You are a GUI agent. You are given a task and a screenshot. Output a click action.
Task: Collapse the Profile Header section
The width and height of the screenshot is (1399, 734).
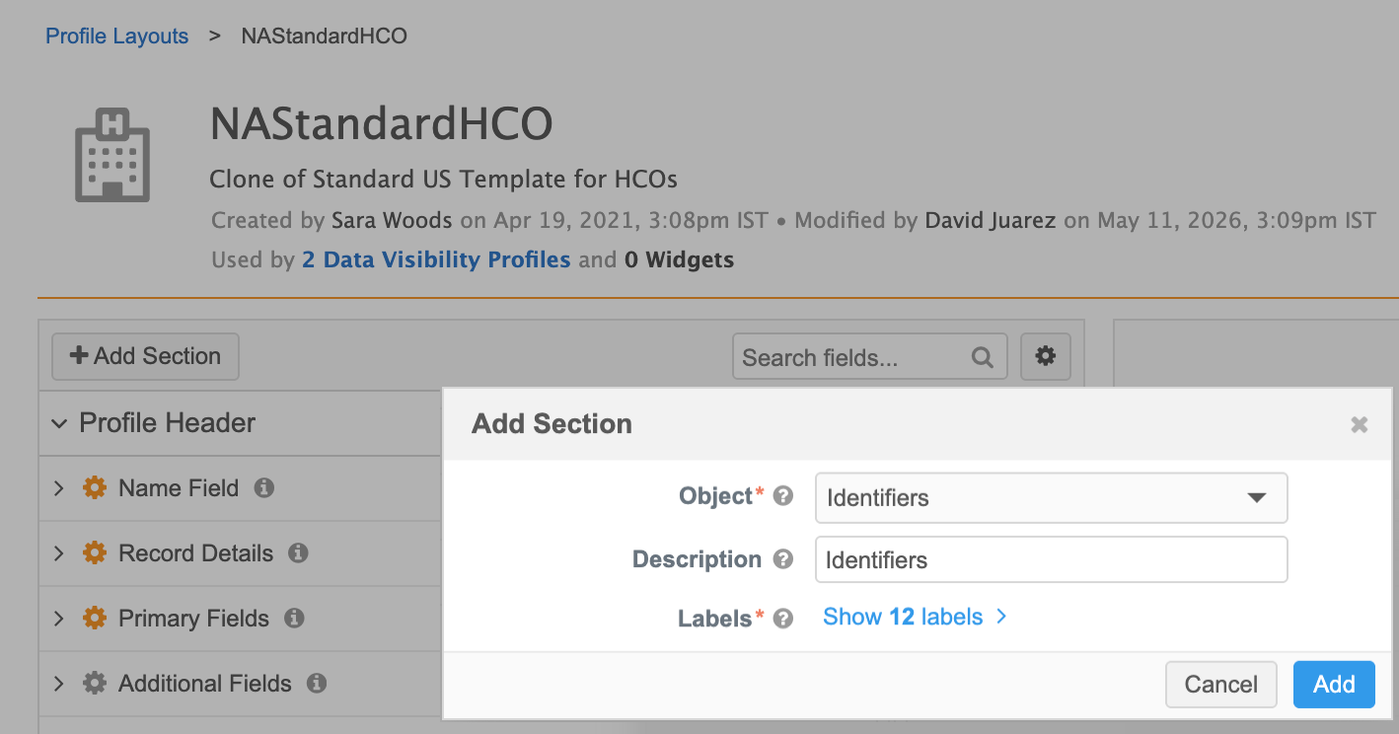pos(60,423)
